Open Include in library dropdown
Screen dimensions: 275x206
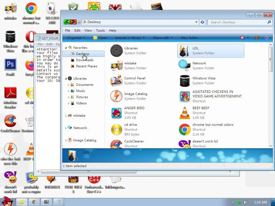(x=130, y=38)
